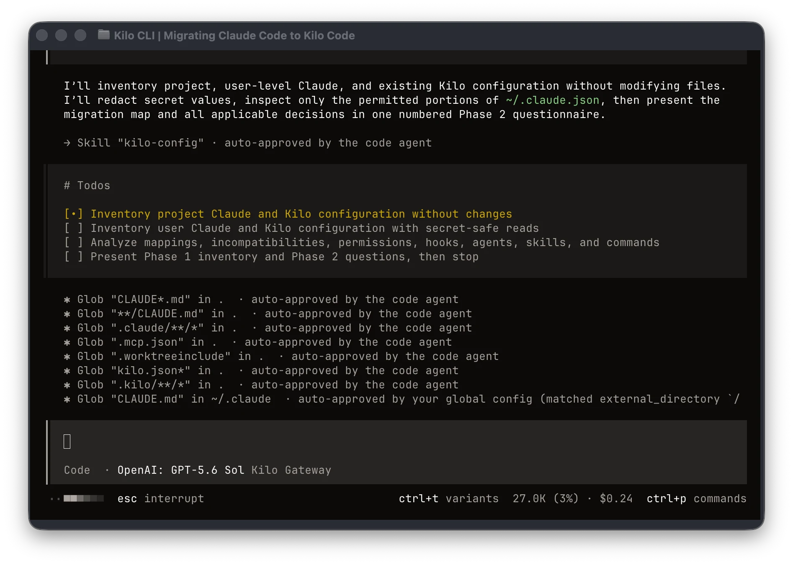Click 'auto-approved by your global config' text

pos(415,399)
